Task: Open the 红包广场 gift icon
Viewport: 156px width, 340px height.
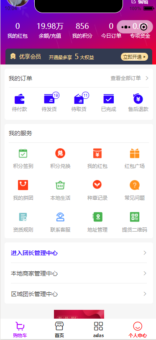Action: (135, 154)
